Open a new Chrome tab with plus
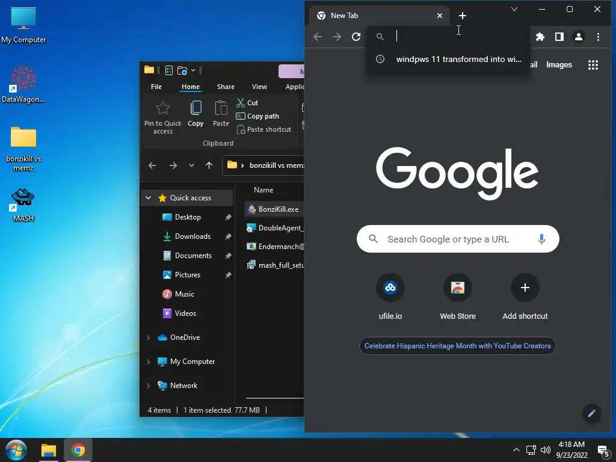 coord(463,16)
